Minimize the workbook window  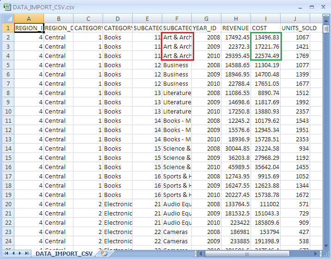click(299, 7)
